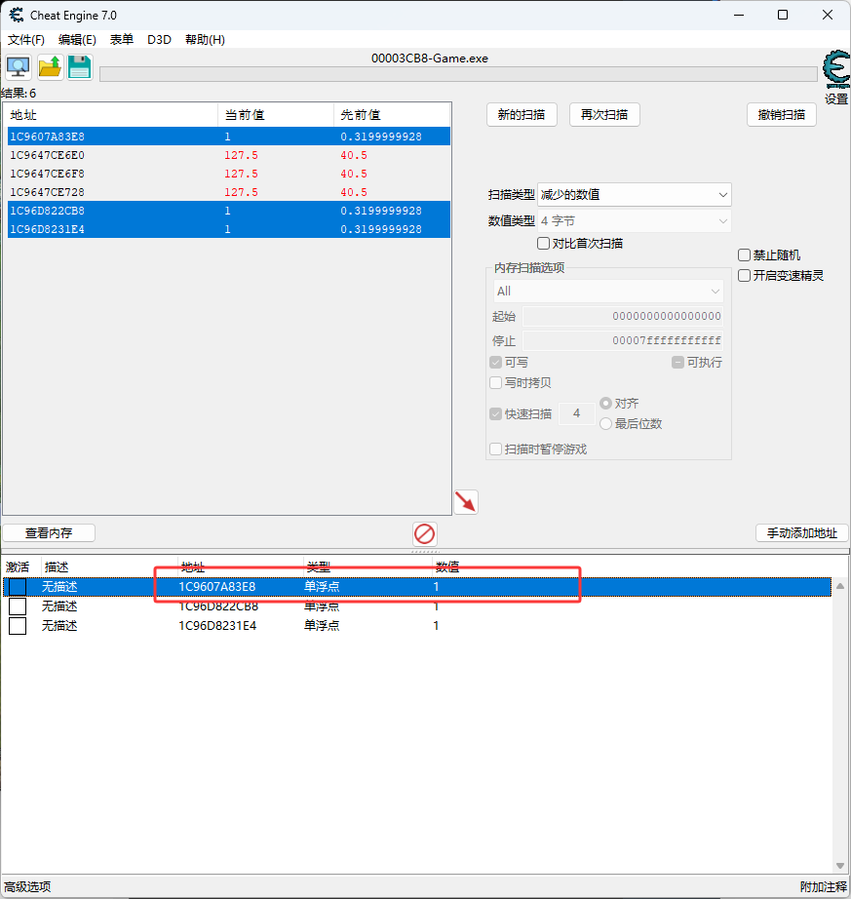The height and width of the screenshot is (899, 851).
Task: Click the 描述 column header in address list
Action: pyautogui.click(x=109, y=567)
